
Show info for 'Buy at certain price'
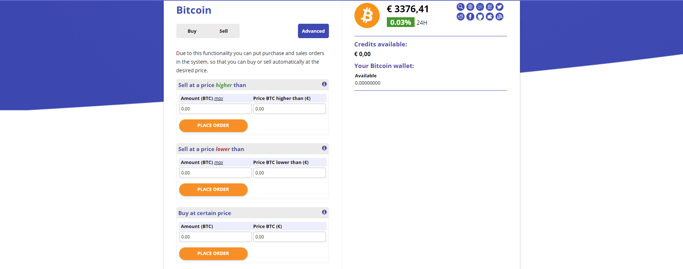point(324,212)
